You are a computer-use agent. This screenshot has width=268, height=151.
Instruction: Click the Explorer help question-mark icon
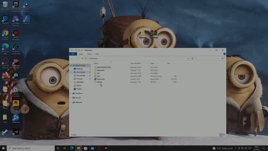pos(224,54)
